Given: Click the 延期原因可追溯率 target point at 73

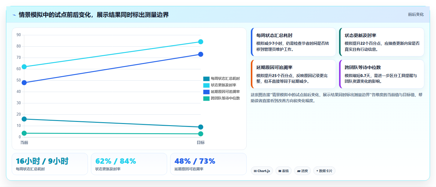Looking at the screenshot, I should (x=201, y=54).
